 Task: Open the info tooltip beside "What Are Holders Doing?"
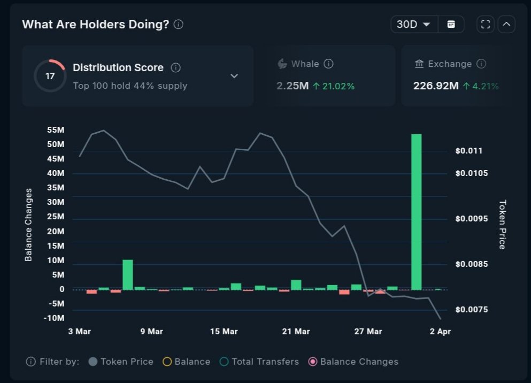point(179,25)
